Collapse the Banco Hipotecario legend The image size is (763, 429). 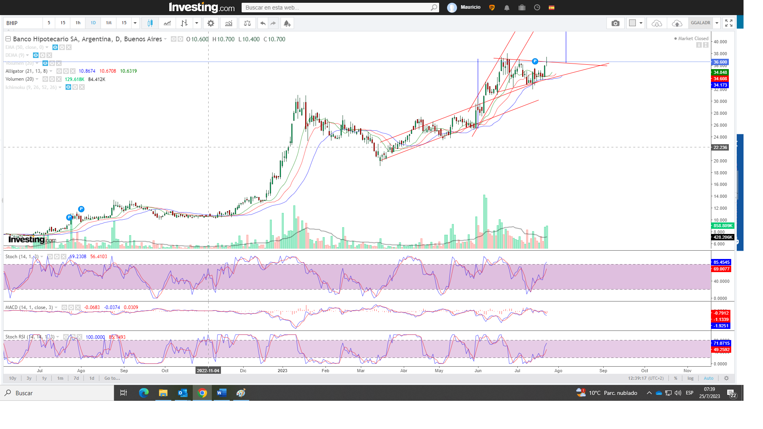pos(8,39)
